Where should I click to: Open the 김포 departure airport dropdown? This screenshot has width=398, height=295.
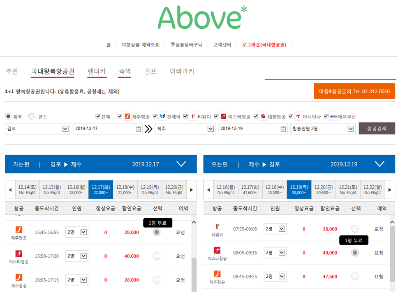pos(37,129)
